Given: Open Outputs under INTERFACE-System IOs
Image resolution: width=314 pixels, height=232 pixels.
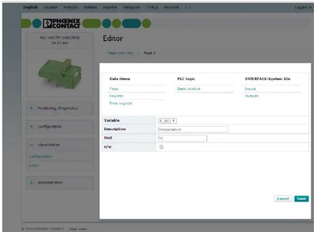Looking at the screenshot, I should [x=251, y=96].
